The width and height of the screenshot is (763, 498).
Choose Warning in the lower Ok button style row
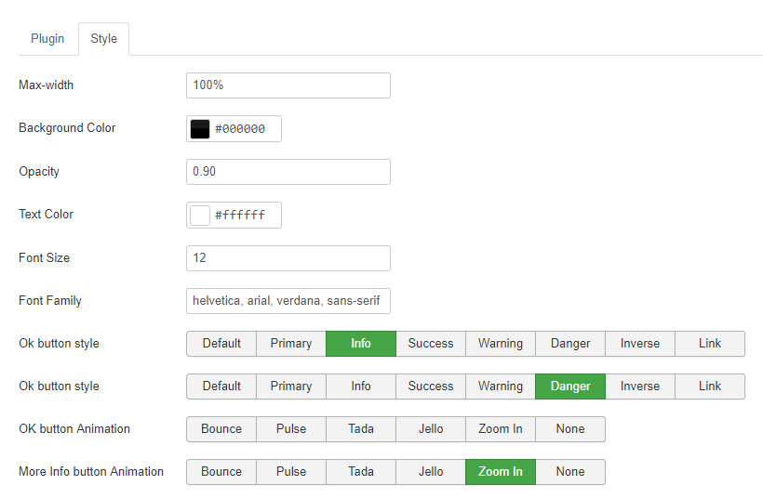tap(501, 387)
